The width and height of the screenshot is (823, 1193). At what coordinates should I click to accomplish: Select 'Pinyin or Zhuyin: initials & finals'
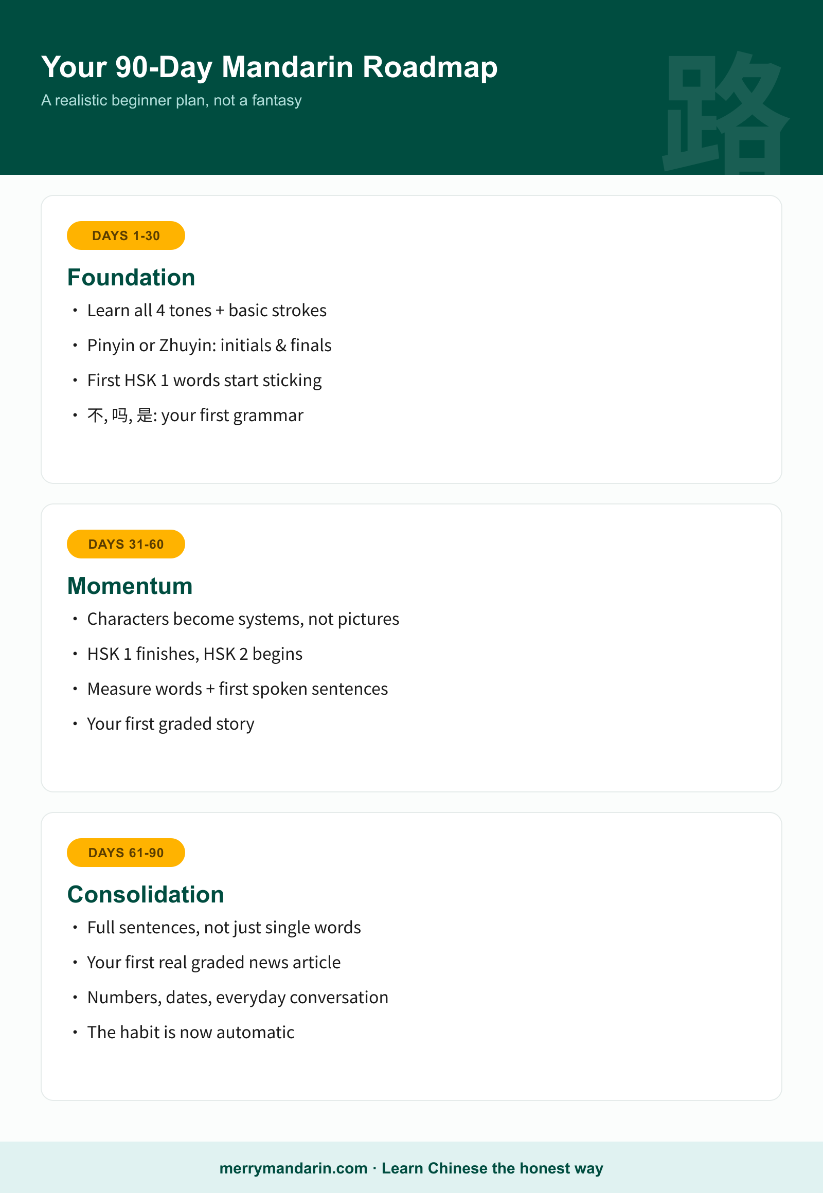pos(209,346)
